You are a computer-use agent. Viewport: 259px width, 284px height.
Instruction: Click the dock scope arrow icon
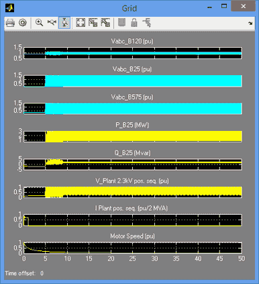(250, 23)
